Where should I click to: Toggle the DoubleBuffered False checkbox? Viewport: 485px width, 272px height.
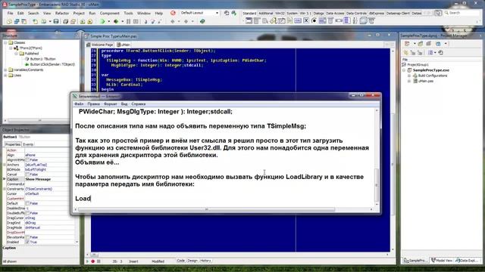click(27, 213)
